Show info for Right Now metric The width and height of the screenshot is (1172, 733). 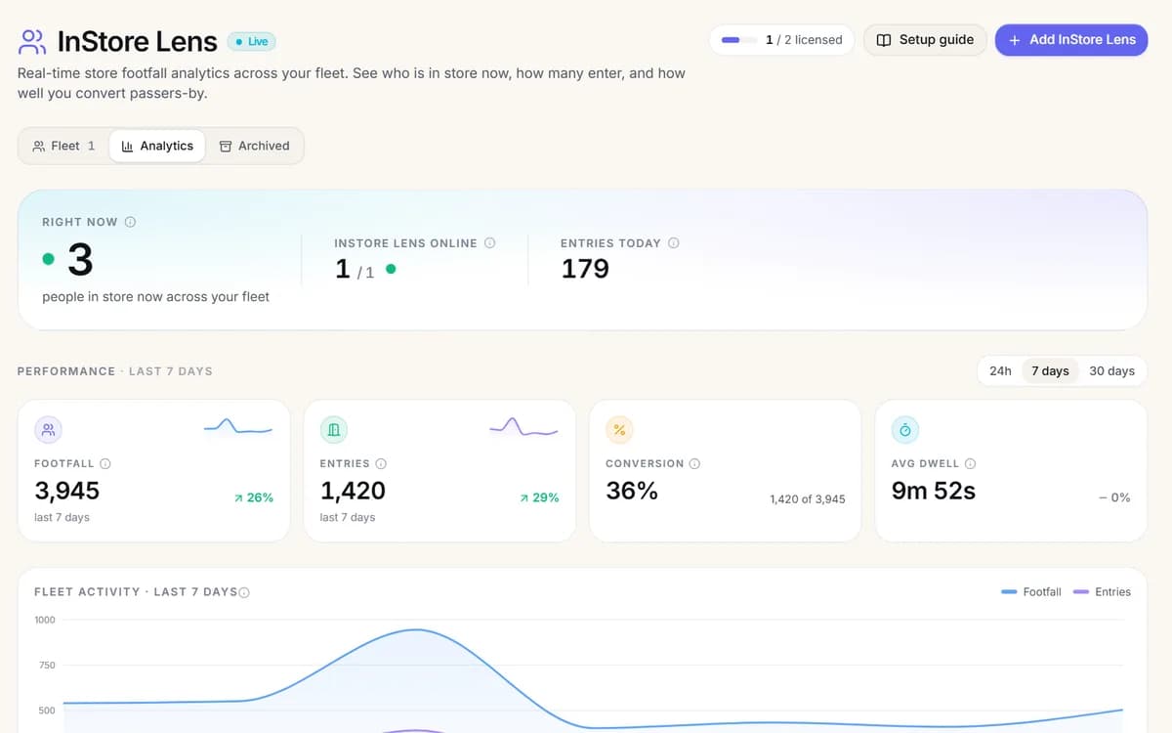[130, 222]
